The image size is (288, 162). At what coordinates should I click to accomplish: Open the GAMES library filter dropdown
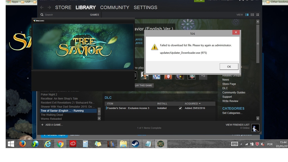(94, 15)
